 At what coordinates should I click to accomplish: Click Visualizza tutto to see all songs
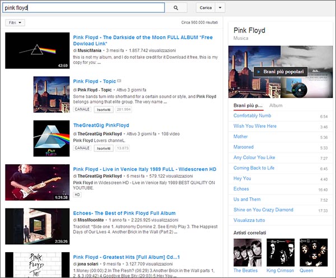249,220
